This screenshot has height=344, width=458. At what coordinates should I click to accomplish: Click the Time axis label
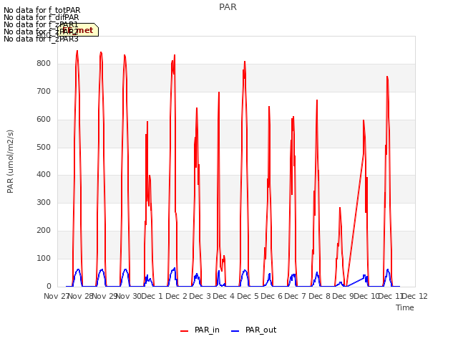pos(405,307)
